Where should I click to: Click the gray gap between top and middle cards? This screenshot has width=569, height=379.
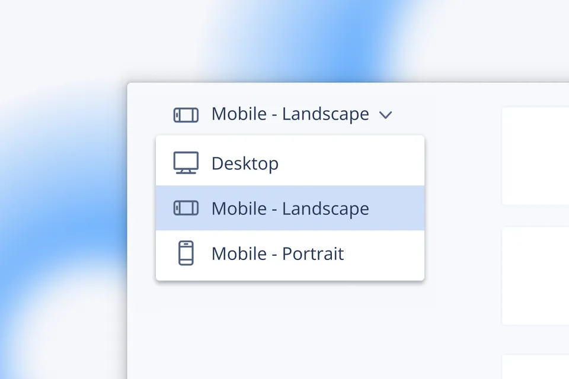pos(535,216)
